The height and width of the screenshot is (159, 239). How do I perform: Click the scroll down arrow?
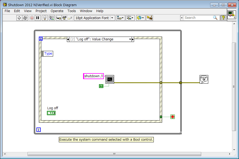click(x=234, y=150)
